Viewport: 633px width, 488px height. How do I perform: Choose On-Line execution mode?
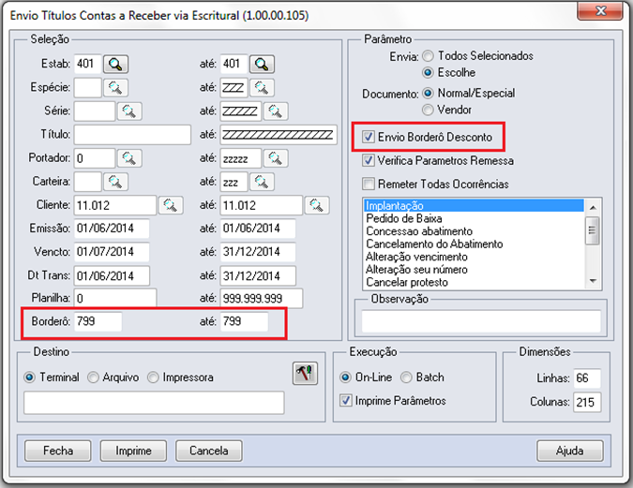(x=345, y=377)
